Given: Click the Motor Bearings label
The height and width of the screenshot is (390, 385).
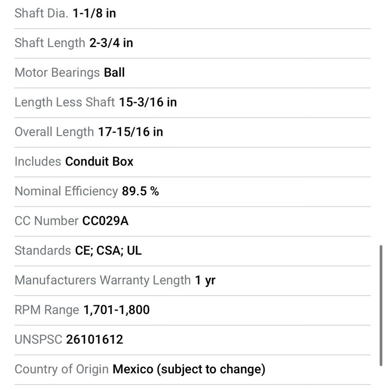Looking at the screenshot, I should [x=57, y=72].
